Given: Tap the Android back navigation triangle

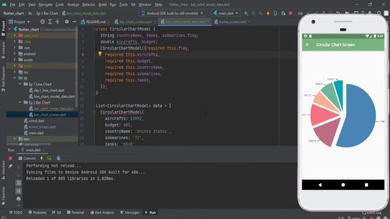Looking at the screenshot, I should pyautogui.click(x=320, y=185).
